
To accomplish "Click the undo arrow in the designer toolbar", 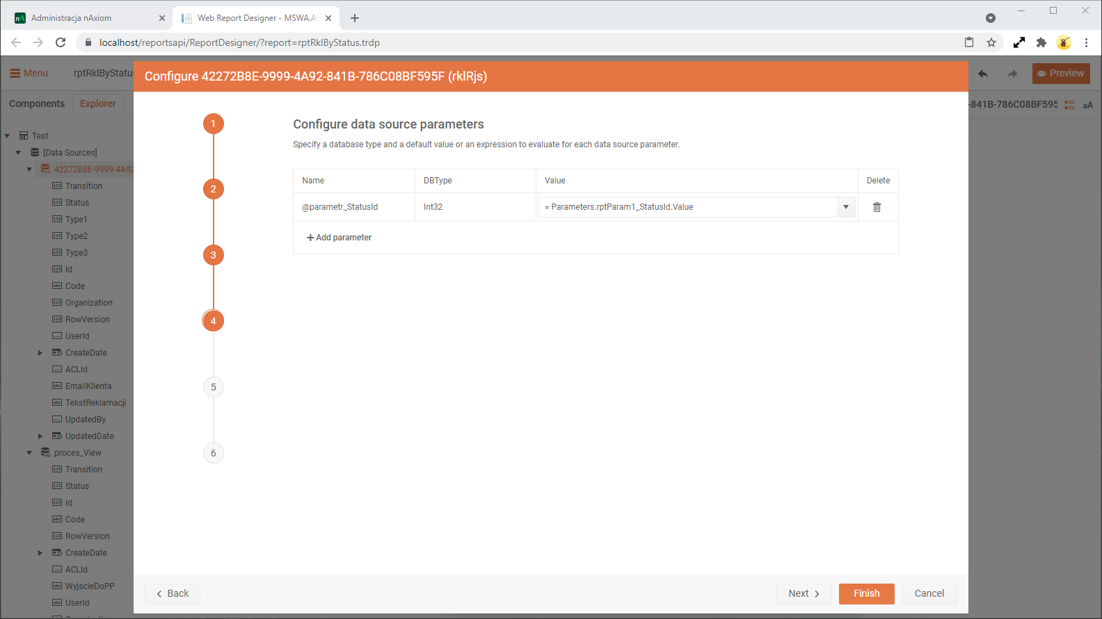I will tap(982, 74).
